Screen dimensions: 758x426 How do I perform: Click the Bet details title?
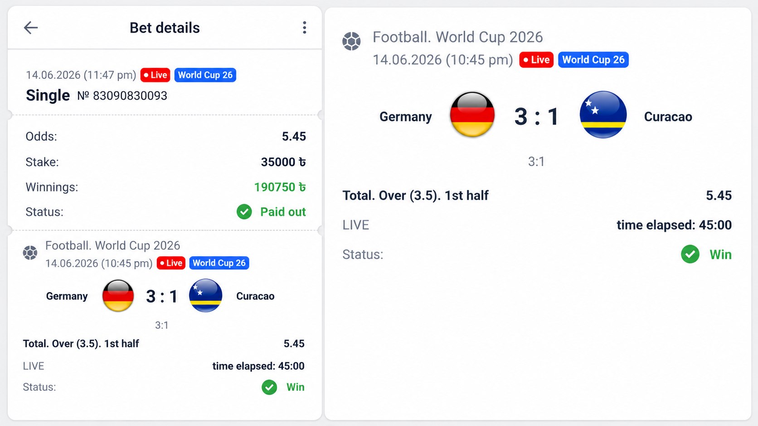(x=165, y=28)
